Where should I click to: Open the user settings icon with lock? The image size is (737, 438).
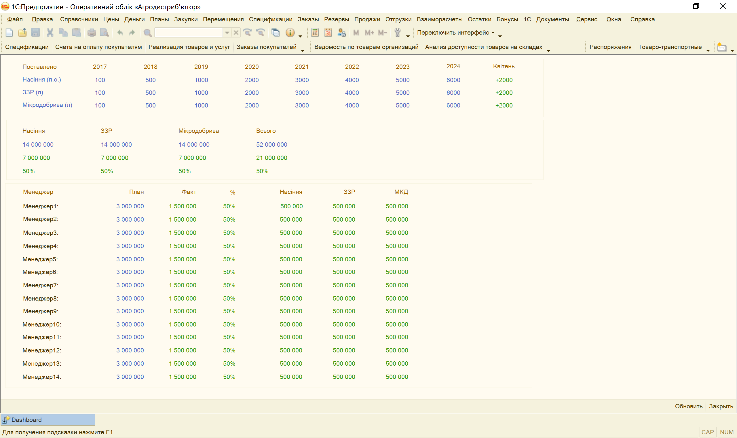341,33
